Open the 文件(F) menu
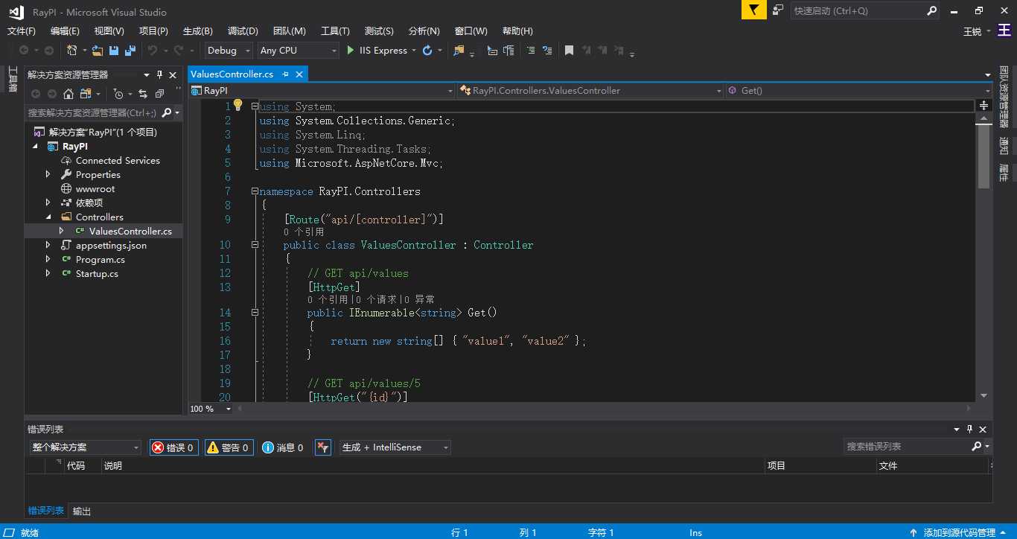This screenshot has height=539, width=1017. [22, 31]
